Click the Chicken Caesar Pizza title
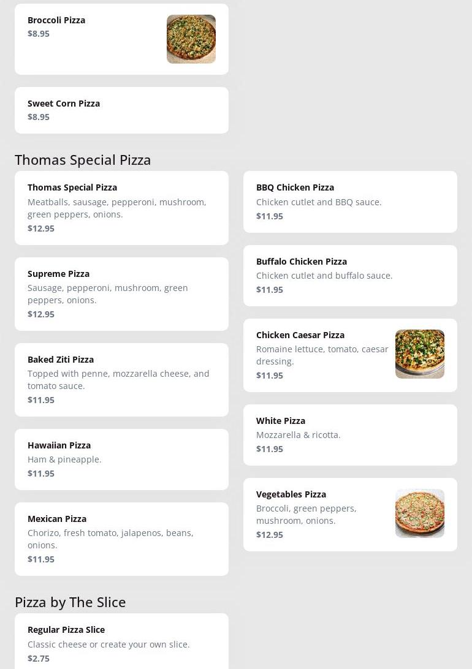 point(300,335)
